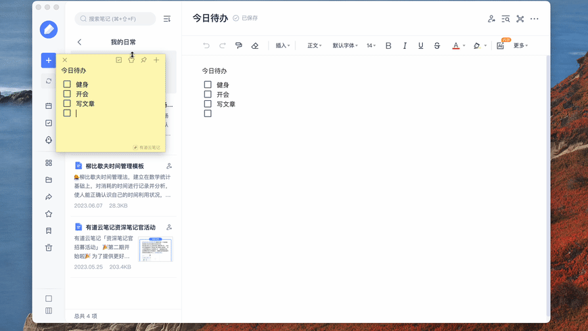Check 开会 in the editor

coord(208,94)
